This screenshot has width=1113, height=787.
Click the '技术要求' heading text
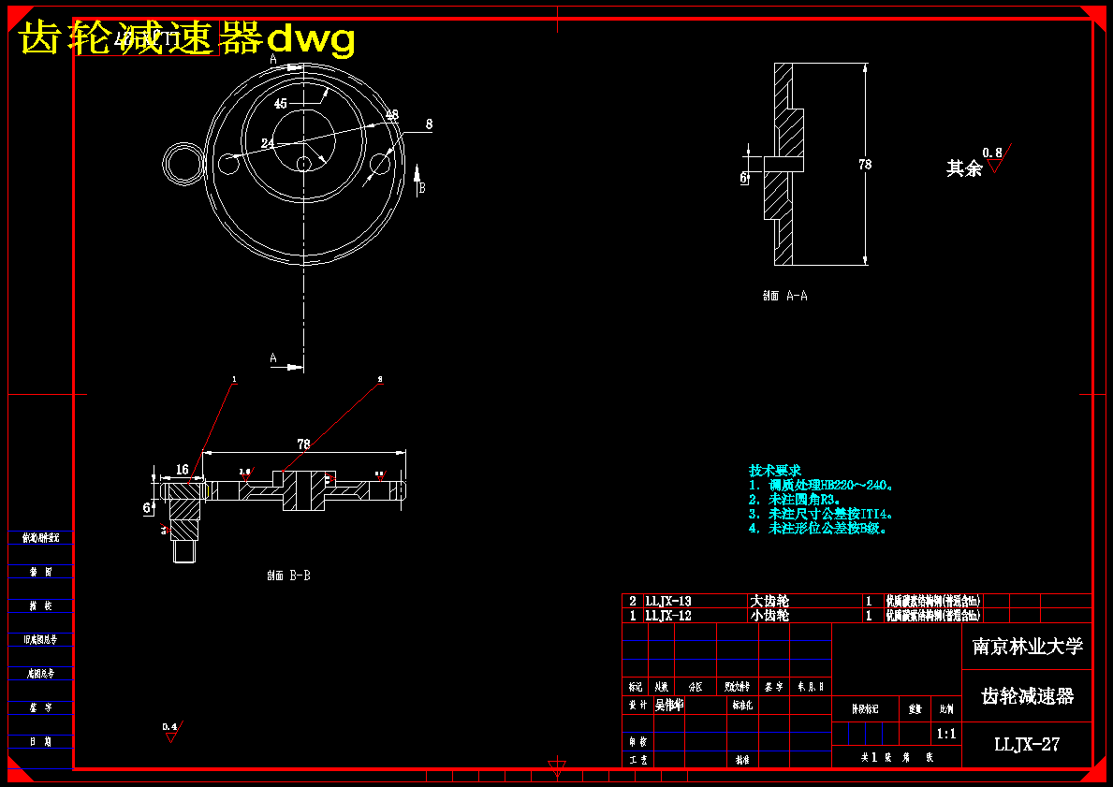tap(774, 471)
